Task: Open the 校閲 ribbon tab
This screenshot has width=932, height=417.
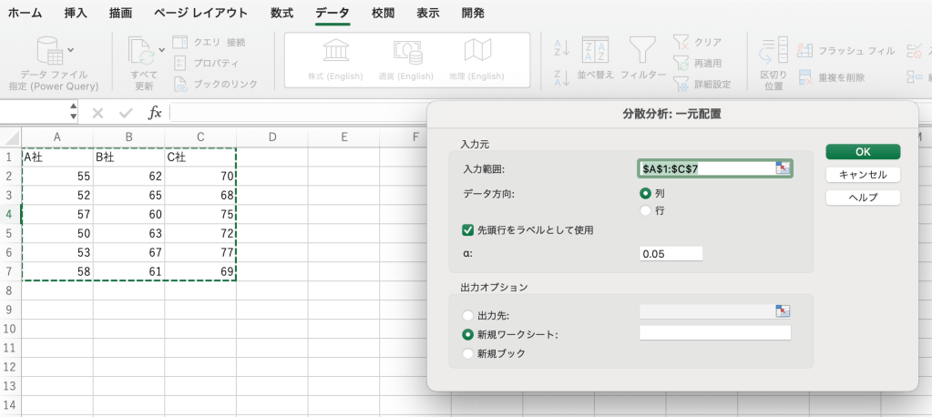Action: tap(384, 14)
